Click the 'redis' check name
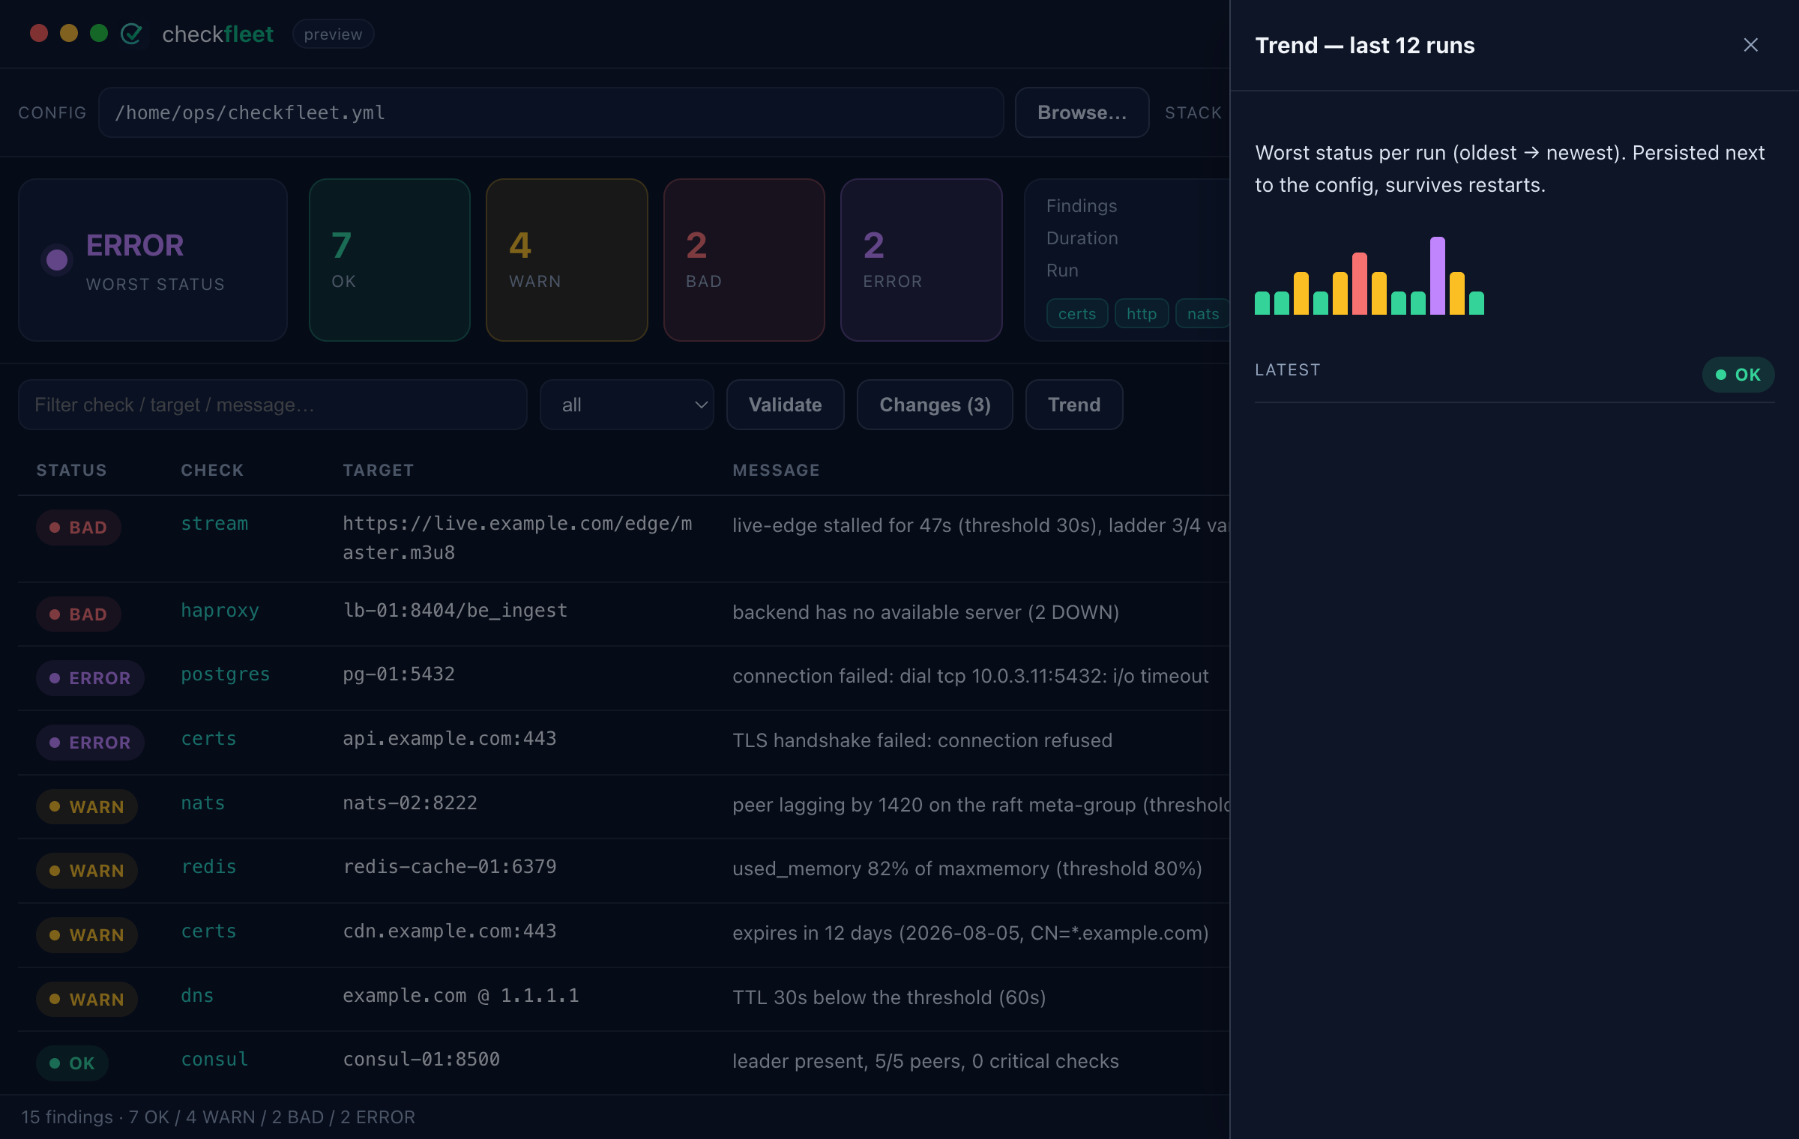This screenshot has height=1139, width=1799. 208,867
